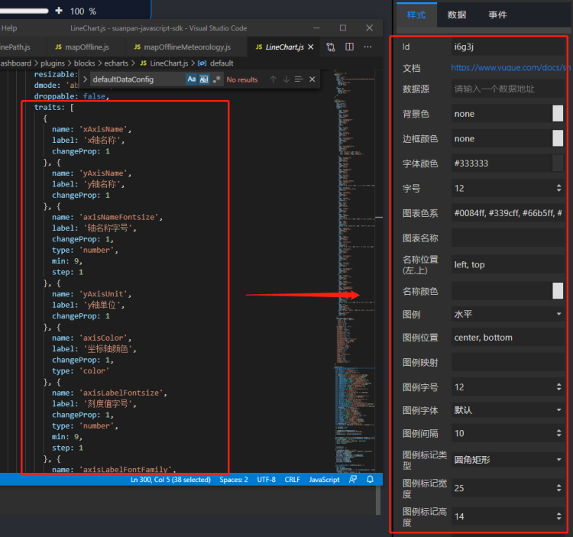Click the JavaScript language mode in status bar
This screenshot has width=573, height=537.
point(324,480)
